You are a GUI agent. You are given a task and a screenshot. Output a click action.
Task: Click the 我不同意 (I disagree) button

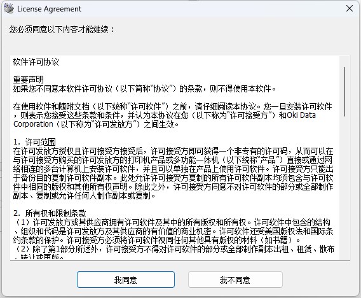(235, 280)
